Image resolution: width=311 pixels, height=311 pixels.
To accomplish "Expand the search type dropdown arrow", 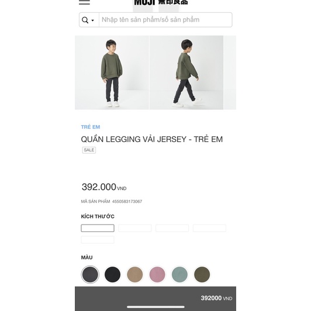I will point(92,20).
